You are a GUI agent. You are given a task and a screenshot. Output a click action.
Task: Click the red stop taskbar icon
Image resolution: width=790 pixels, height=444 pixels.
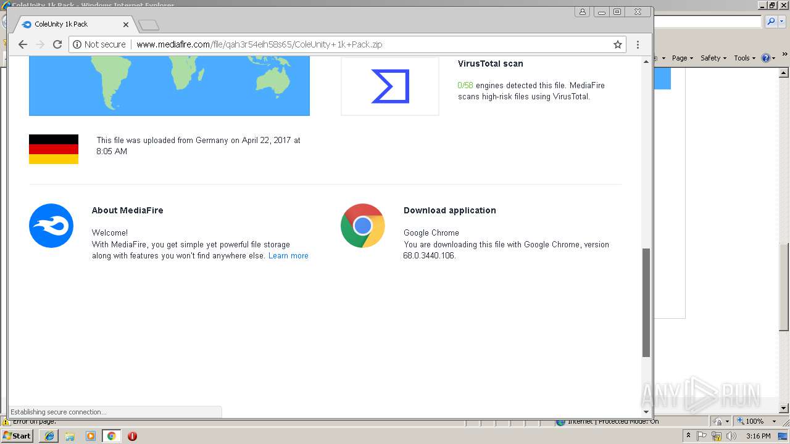pos(132,436)
